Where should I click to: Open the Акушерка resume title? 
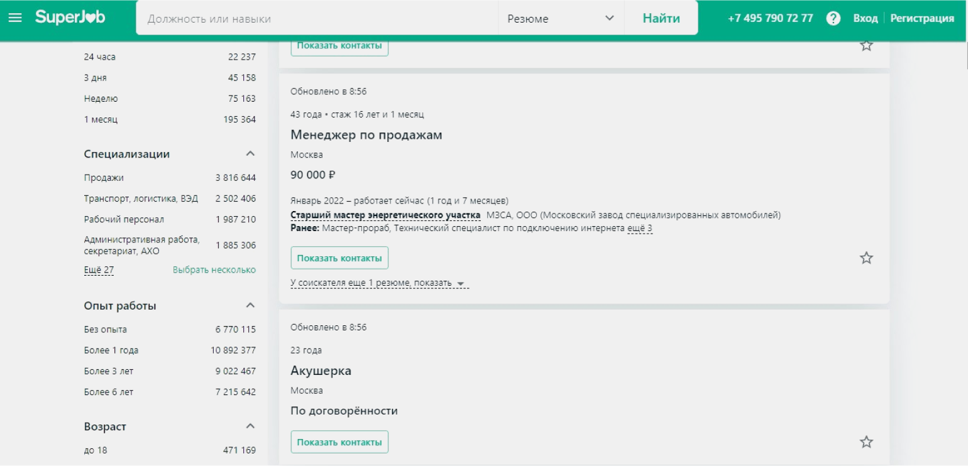point(321,371)
